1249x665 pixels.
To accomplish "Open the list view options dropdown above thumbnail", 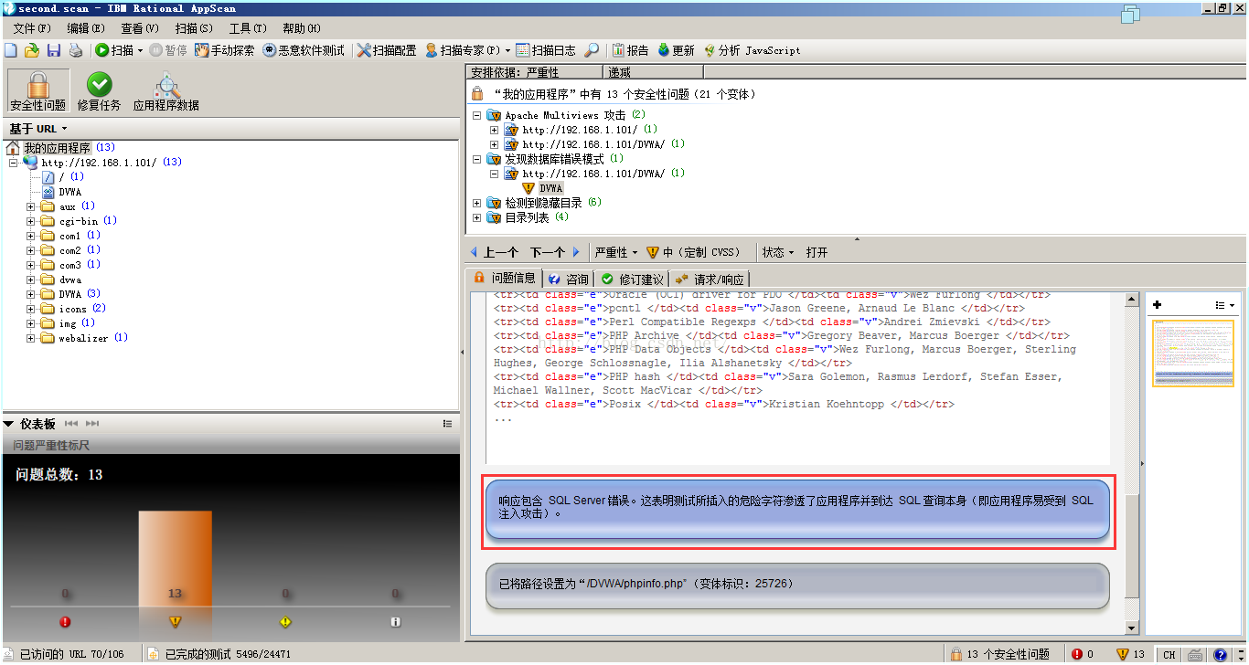I will 1225,305.
